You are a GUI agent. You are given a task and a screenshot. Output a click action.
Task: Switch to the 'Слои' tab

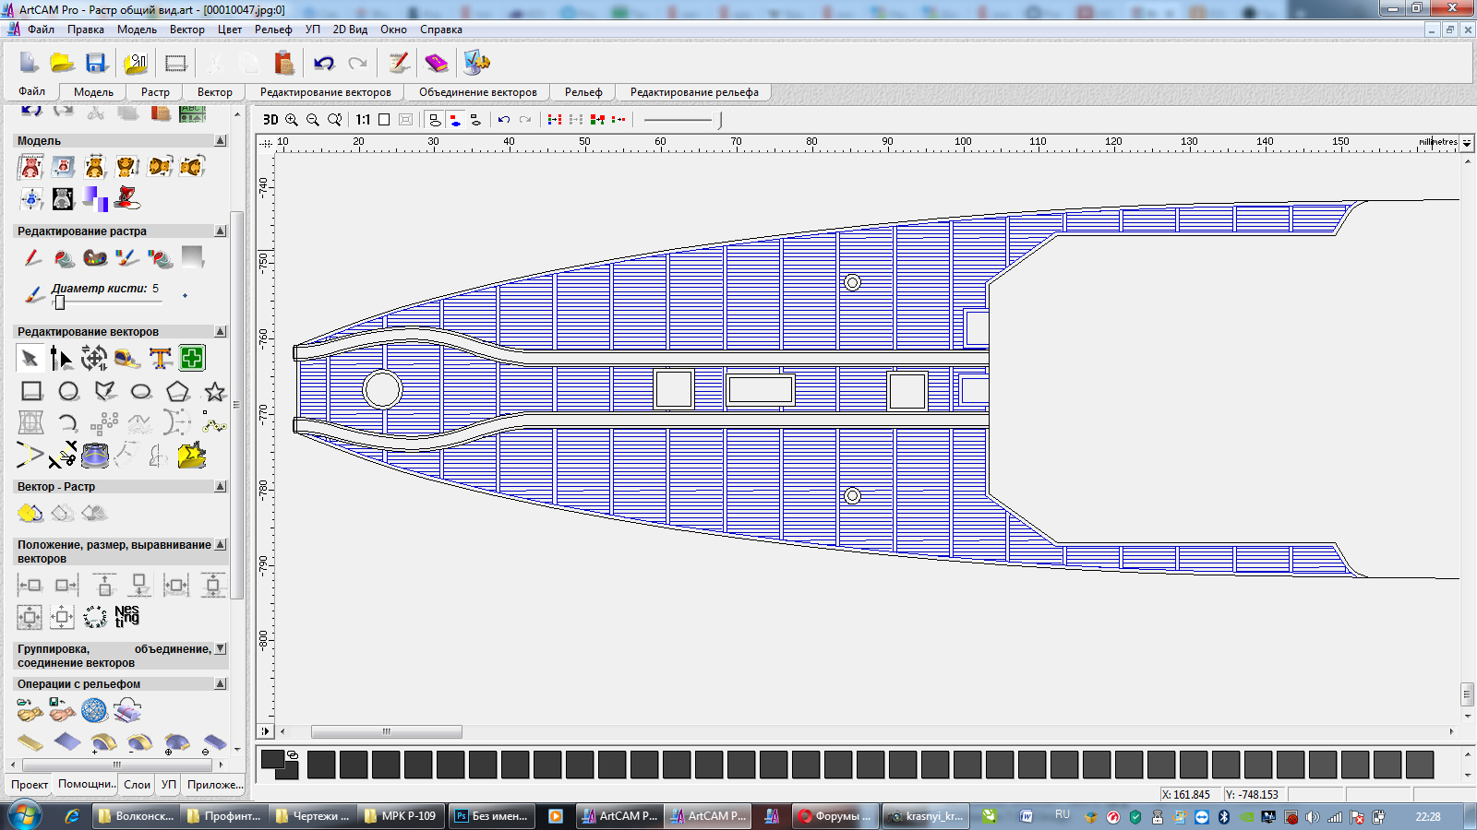click(x=137, y=785)
